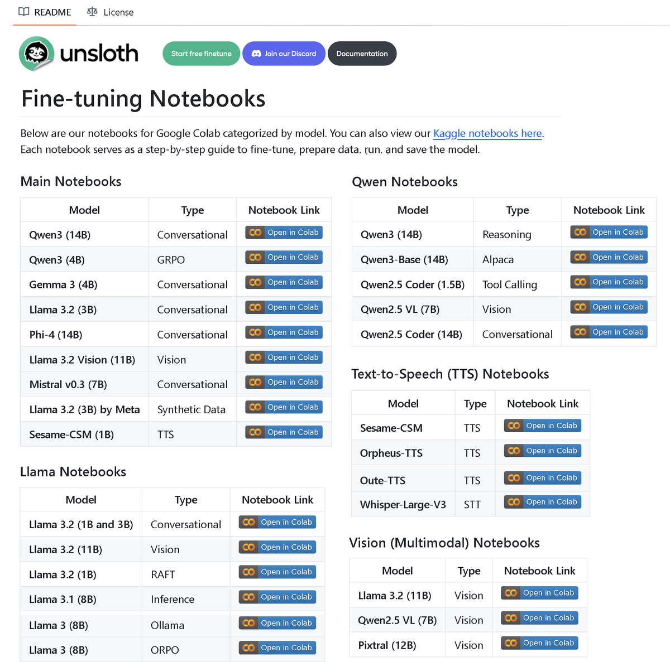Viewport: 670px width, 662px height.
Task: Open Colab badge for Gemma 3 (4B)
Action: pyautogui.click(x=284, y=282)
